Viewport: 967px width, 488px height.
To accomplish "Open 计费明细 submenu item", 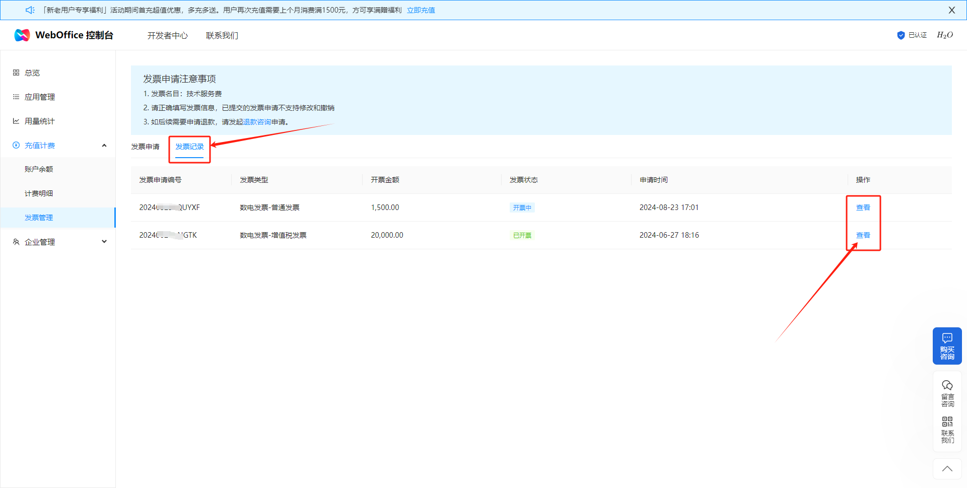I will tap(39, 193).
